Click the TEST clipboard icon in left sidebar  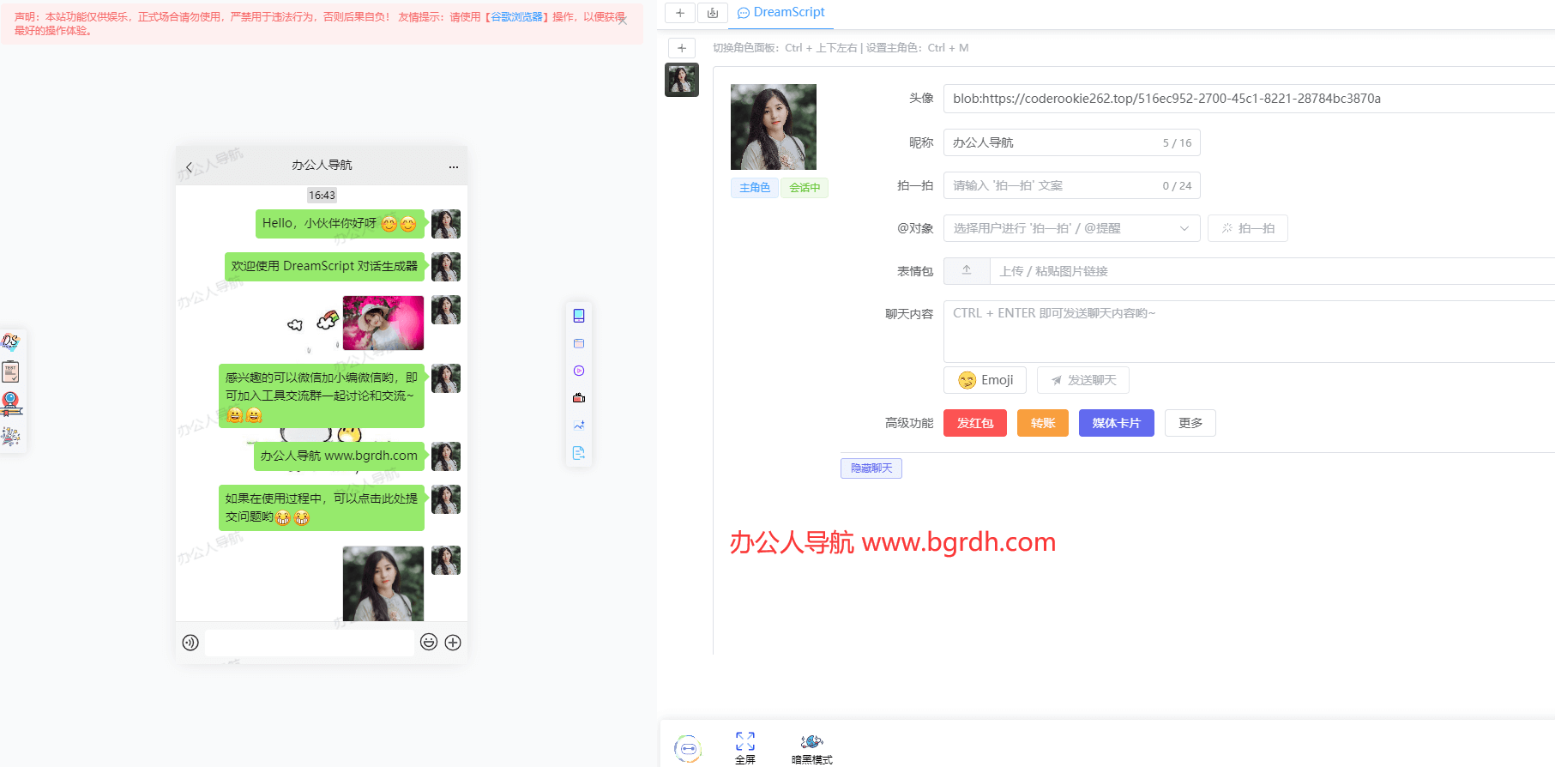[x=10, y=371]
